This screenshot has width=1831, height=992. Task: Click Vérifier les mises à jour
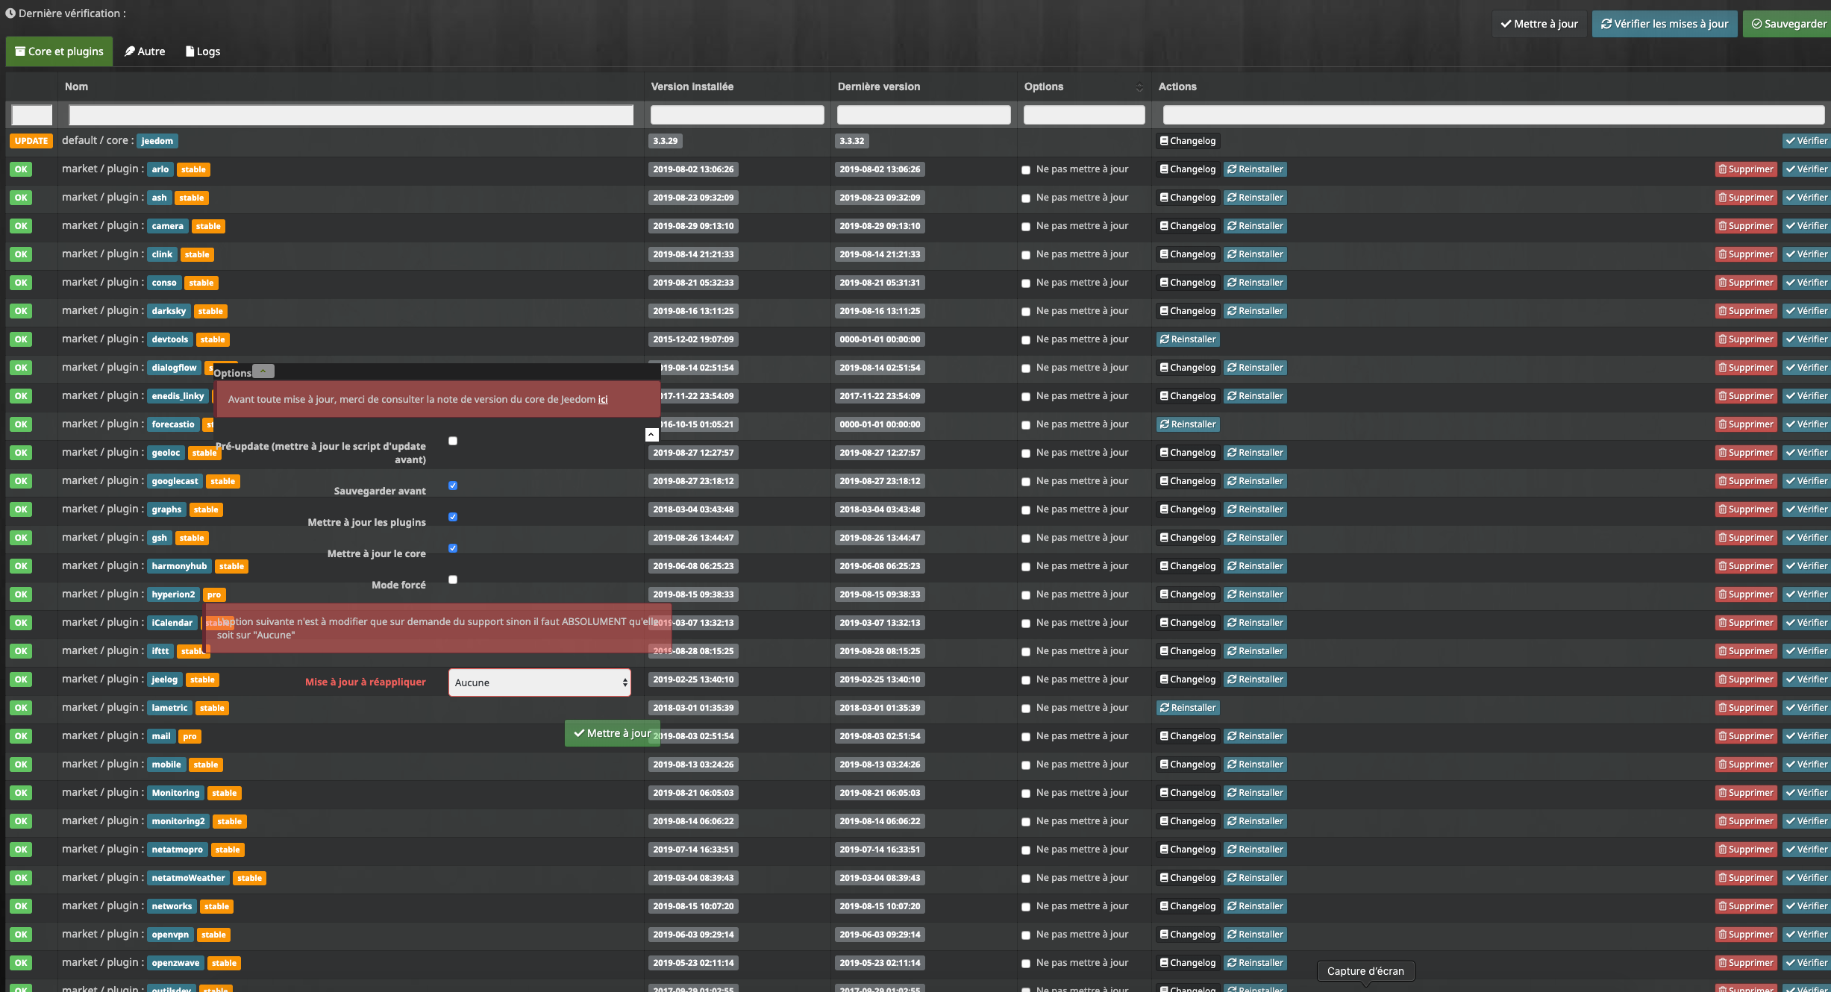[x=1665, y=24]
